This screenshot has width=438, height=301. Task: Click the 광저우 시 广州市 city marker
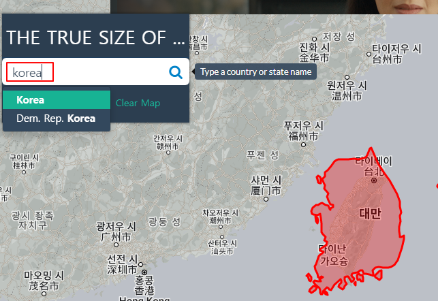point(116,245)
